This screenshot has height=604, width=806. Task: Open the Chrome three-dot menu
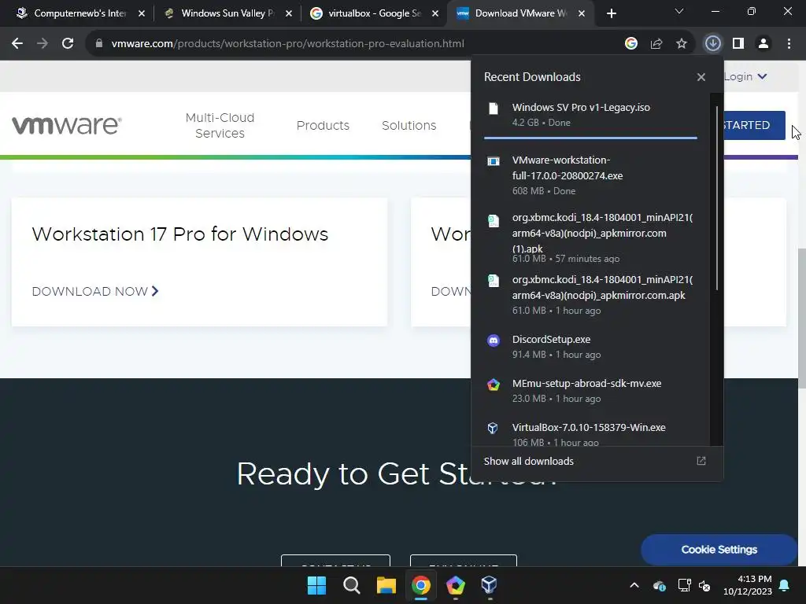pyautogui.click(x=789, y=44)
